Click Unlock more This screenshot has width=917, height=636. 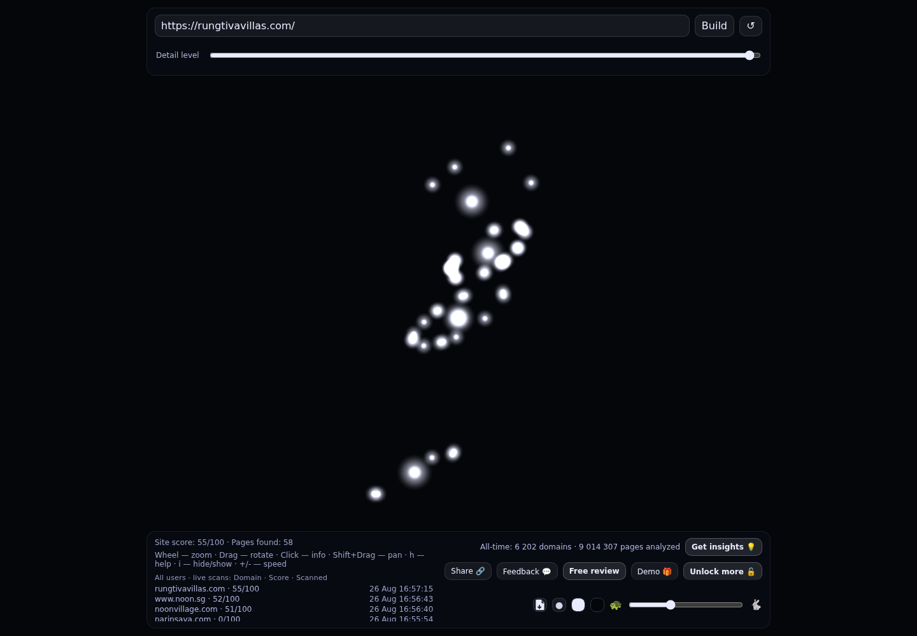click(x=723, y=571)
